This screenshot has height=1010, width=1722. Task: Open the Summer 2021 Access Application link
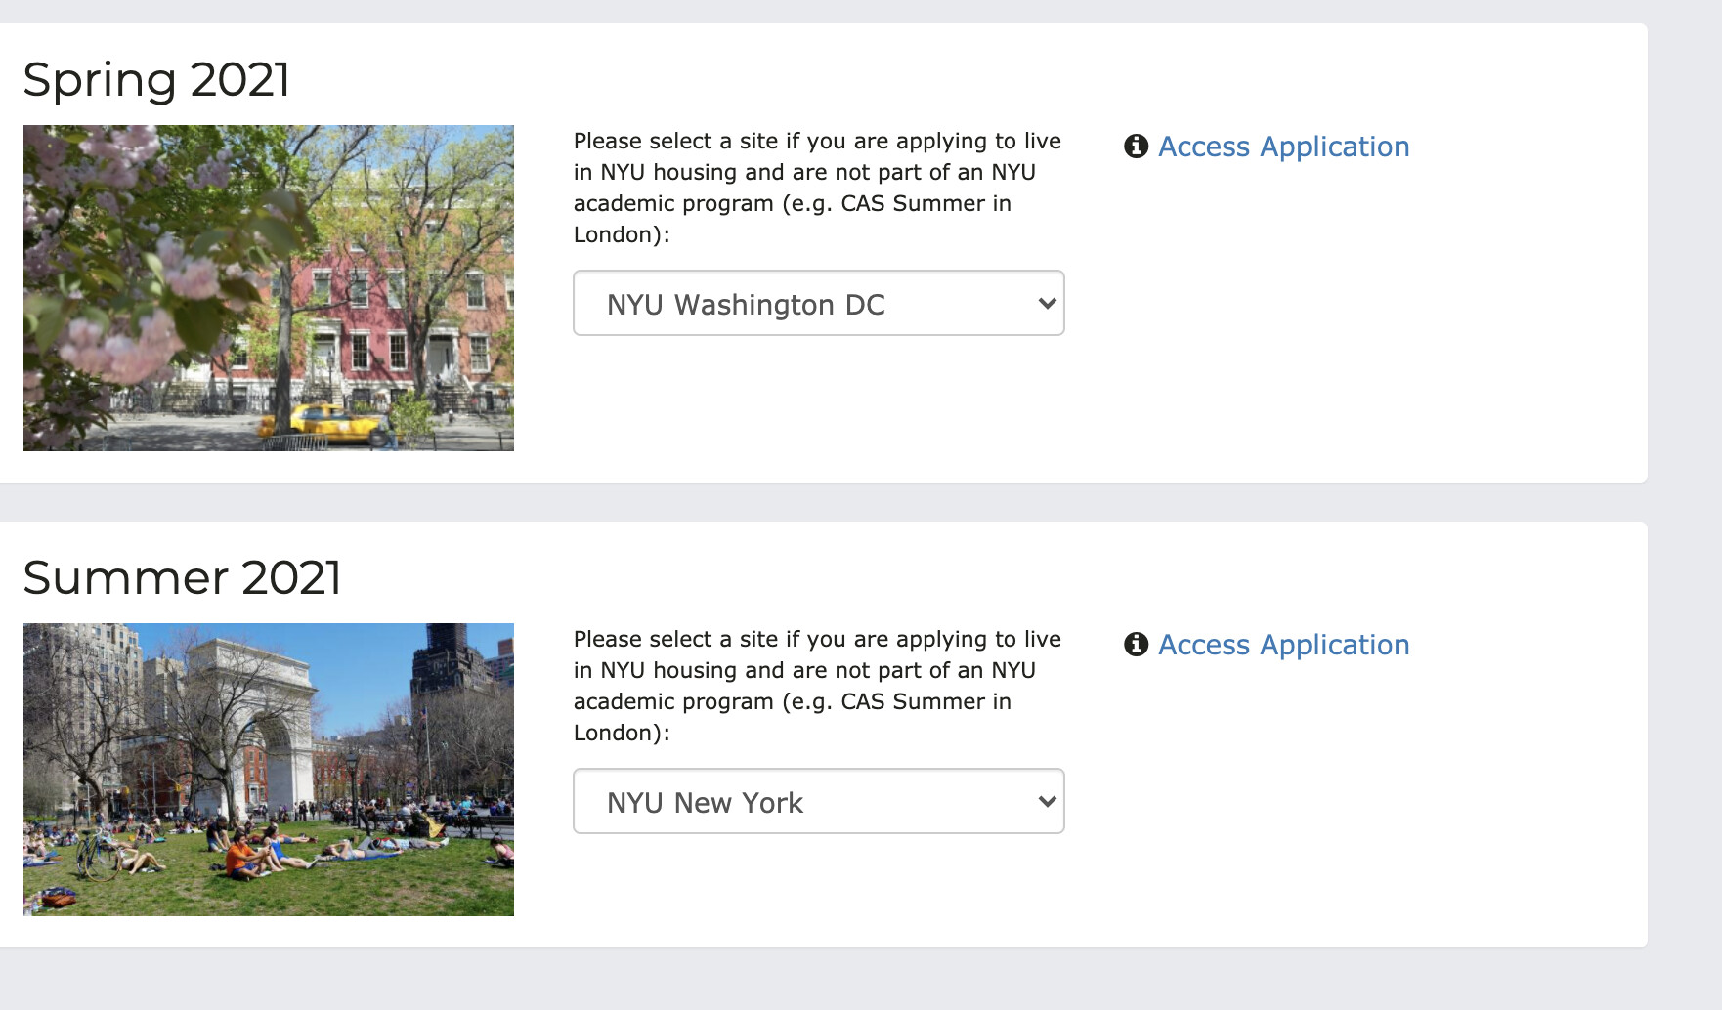pyautogui.click(x=1283, y=645)
